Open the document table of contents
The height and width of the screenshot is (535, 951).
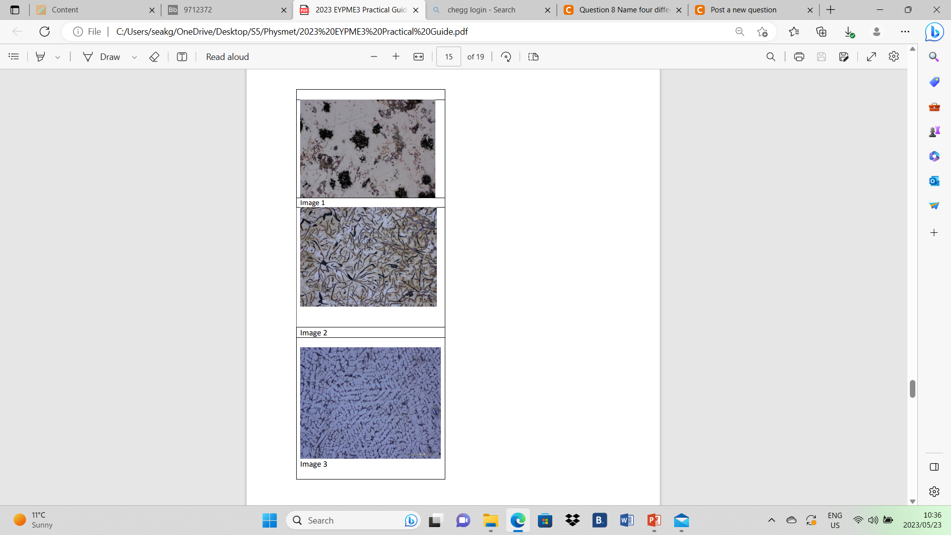click(x=13, y=56)
